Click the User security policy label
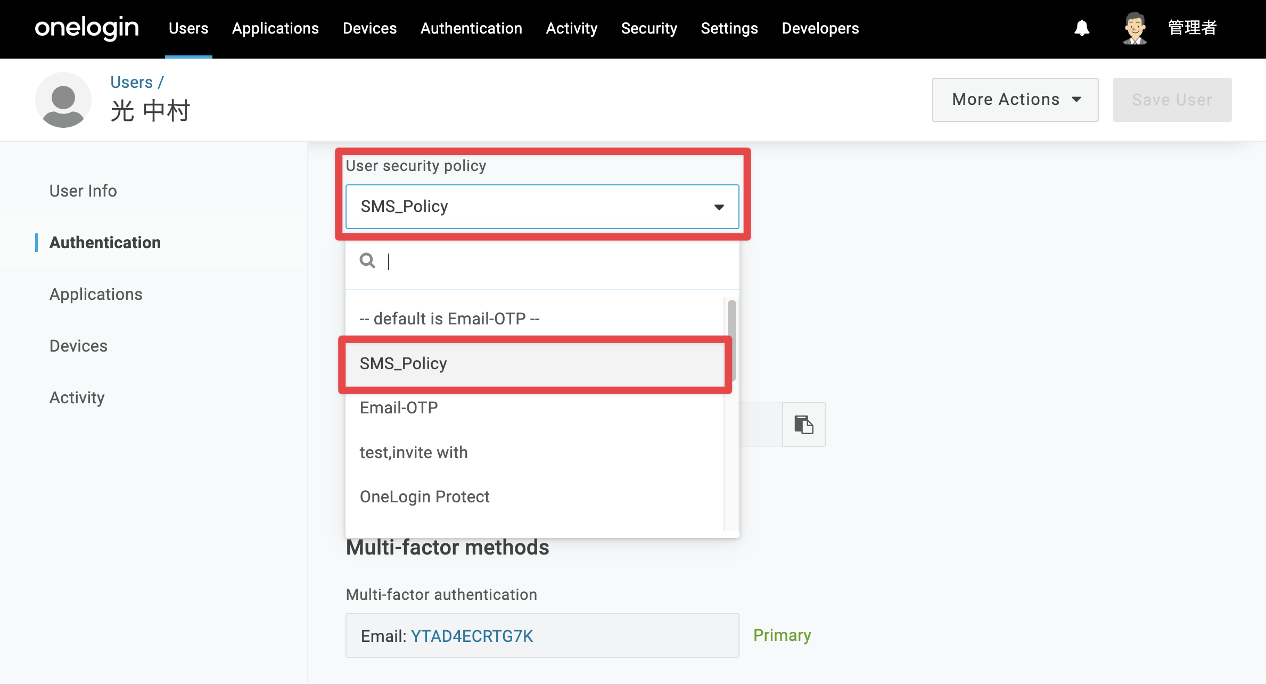Screen dimensions: 1266x684 pos(416,166)
